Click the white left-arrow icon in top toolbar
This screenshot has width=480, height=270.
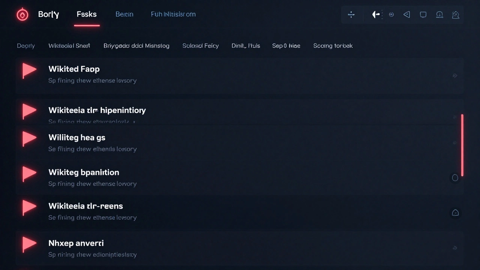(376, 15)
